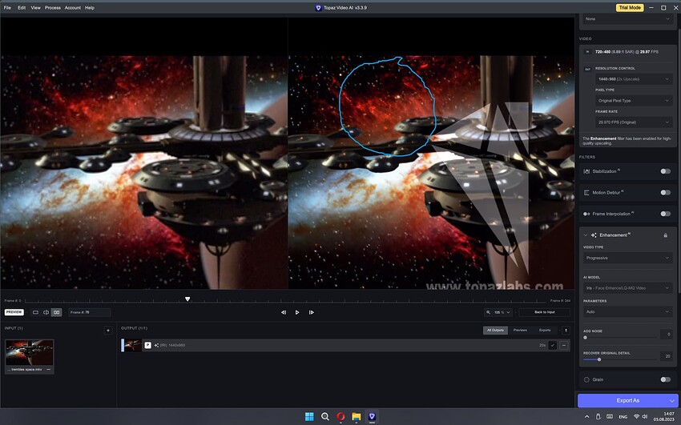681x425 pixels.
Task: Open the Original Pixel Type dropdown
Action: click(634, 101)
